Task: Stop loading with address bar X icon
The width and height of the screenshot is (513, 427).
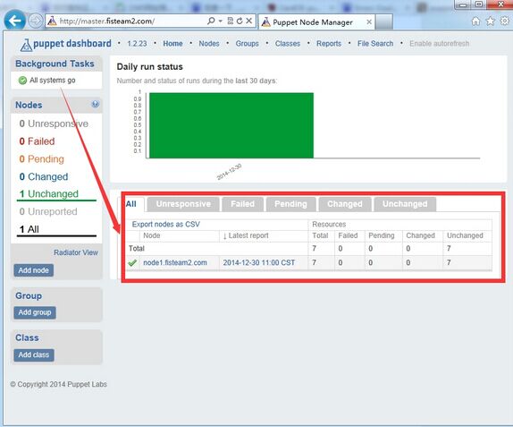Action: [249, 21]
